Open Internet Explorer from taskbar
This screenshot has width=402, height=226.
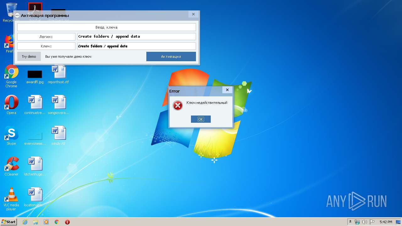pyautogui.click(x=25, y=222)
